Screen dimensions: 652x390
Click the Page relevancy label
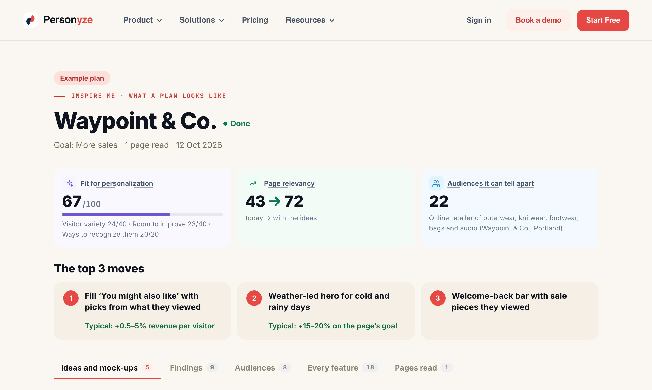click(289, 183)
